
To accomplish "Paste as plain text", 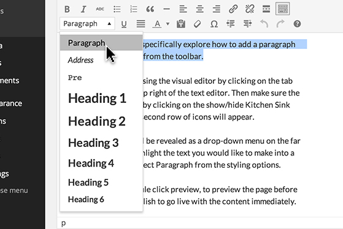I will pyautogui.click(x=181, y=24).
